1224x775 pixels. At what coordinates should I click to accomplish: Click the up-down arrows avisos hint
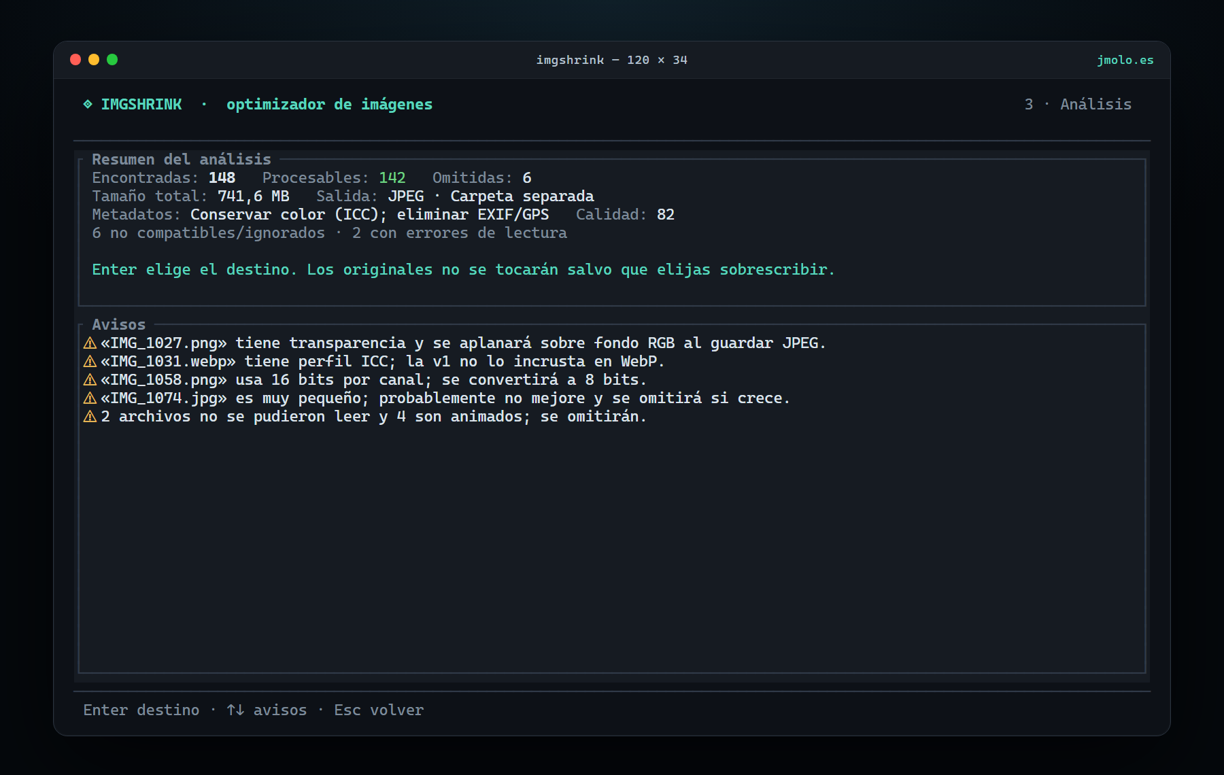(x=267, y=710)
